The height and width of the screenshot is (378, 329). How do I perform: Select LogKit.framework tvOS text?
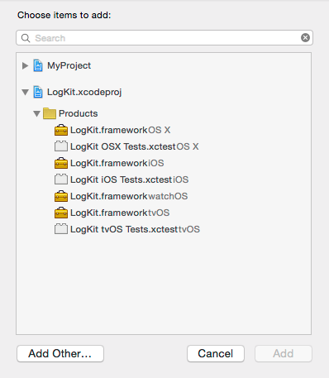[x=120, y=213]
